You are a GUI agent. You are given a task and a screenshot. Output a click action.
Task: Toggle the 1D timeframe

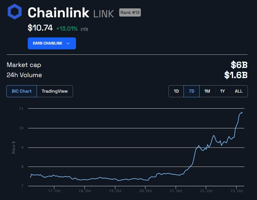coord(176,91)
